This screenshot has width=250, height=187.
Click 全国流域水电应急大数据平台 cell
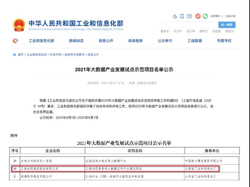(x=135, y=161)
